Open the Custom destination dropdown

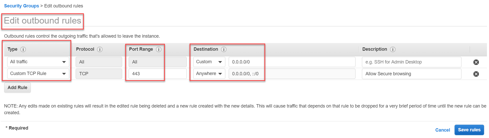click(x=209, y=62)
